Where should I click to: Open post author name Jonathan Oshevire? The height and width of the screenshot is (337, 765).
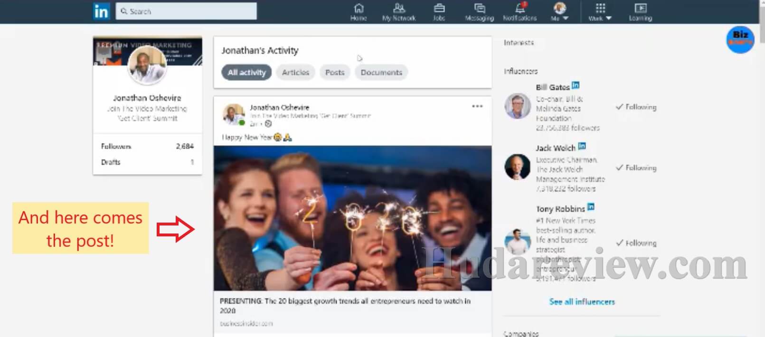coord(279,108)
